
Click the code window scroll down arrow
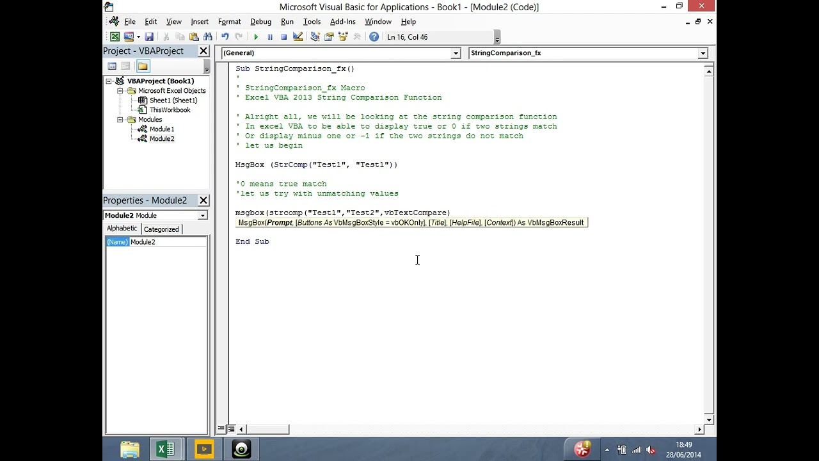click(709, 419)
